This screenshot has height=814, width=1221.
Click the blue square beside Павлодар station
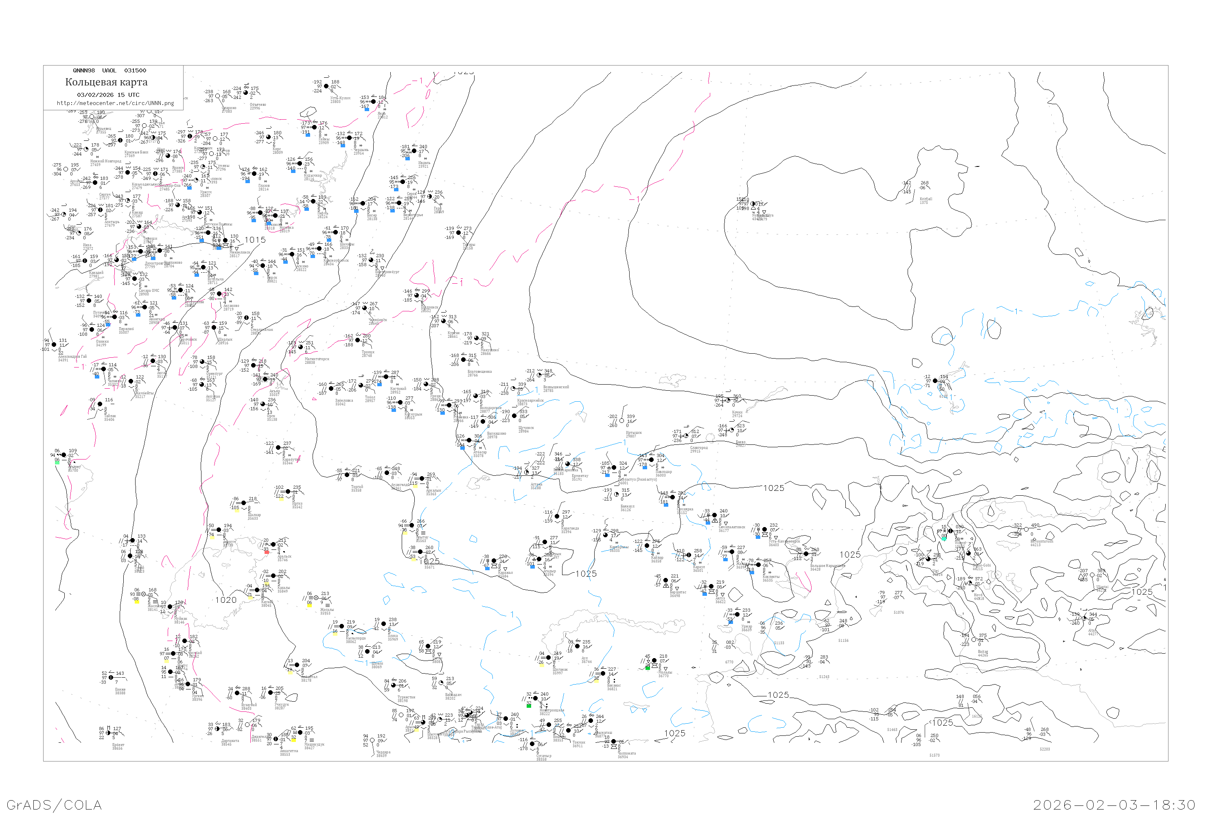coord(645,467)
